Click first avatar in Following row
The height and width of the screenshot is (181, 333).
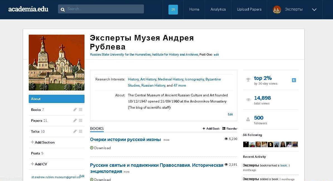[x=246, y=144]
